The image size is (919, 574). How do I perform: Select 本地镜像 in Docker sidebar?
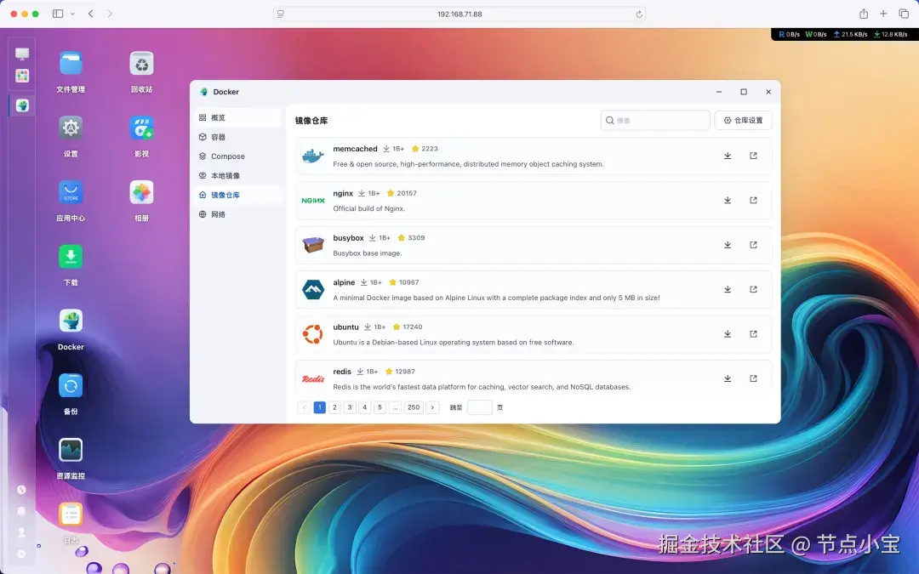[x=238, y=176]
